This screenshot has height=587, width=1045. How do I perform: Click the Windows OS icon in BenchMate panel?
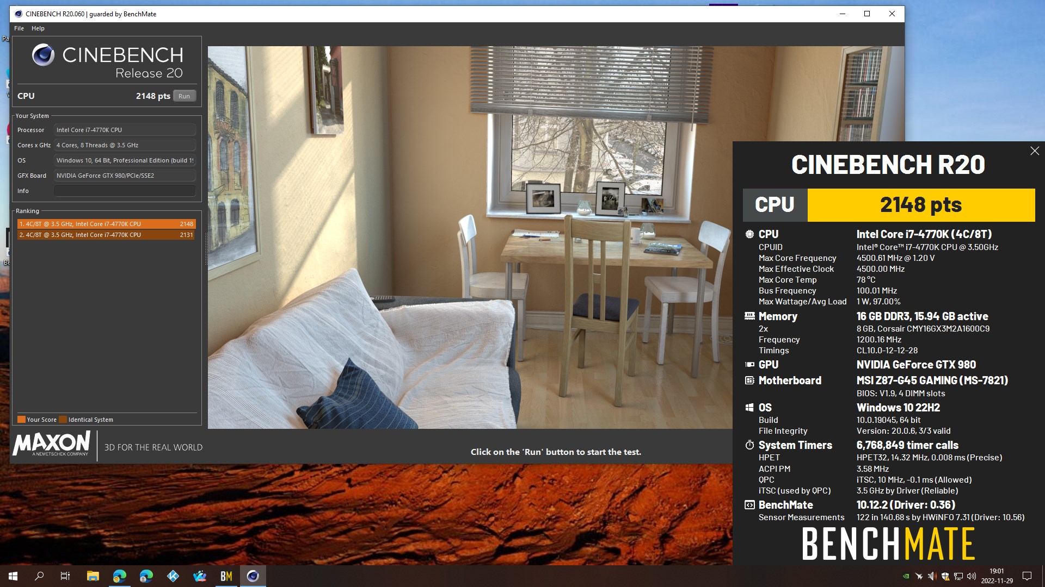[x=749, y=408]
